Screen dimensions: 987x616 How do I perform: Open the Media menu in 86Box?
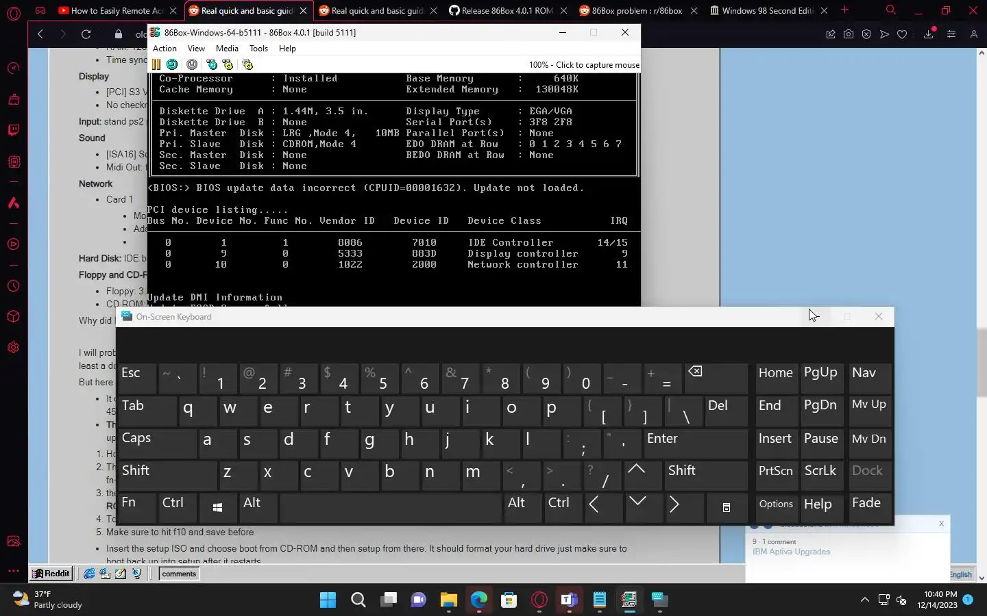tap(227, 49)
